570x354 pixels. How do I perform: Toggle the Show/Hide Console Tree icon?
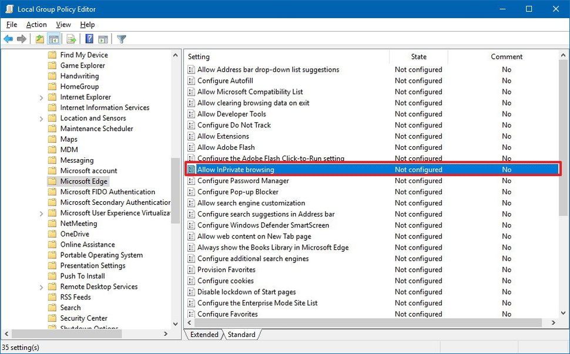pos(53,39)
